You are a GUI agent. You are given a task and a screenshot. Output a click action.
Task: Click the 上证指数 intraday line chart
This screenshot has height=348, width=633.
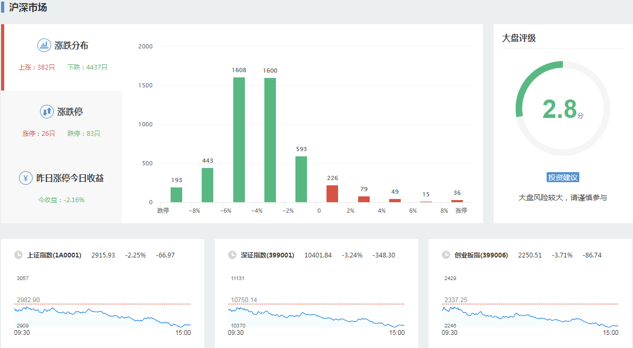click(x=103, y=313)
